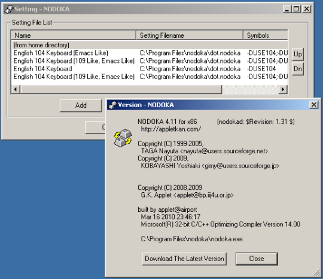Screen dimensions: 323x279
Task: Click the applet@bp.iij4u.or.jp email text
Action: pyautogui.click(x=204, y=195)
